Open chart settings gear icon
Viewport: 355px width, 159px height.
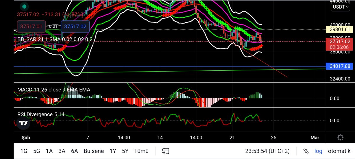340,138
